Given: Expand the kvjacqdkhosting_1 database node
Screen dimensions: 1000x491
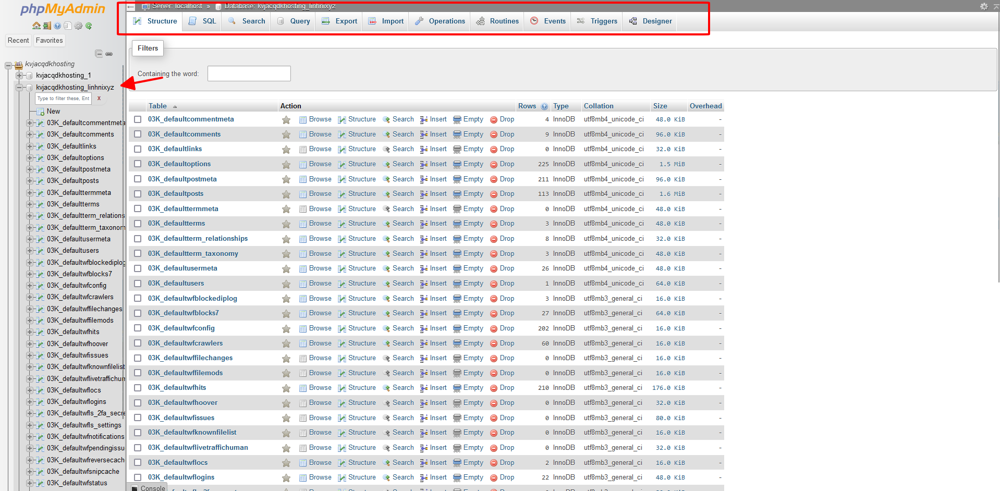Looking at the screenshot, I should coord(19,76).
